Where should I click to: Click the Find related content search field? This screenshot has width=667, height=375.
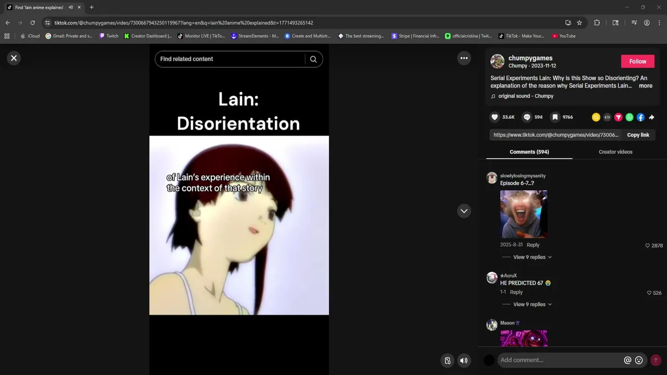pyautogui.click(x=231, y=59)
